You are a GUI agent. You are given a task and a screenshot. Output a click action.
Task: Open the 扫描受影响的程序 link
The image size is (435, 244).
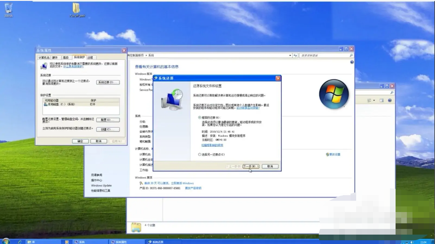(212, 145)
